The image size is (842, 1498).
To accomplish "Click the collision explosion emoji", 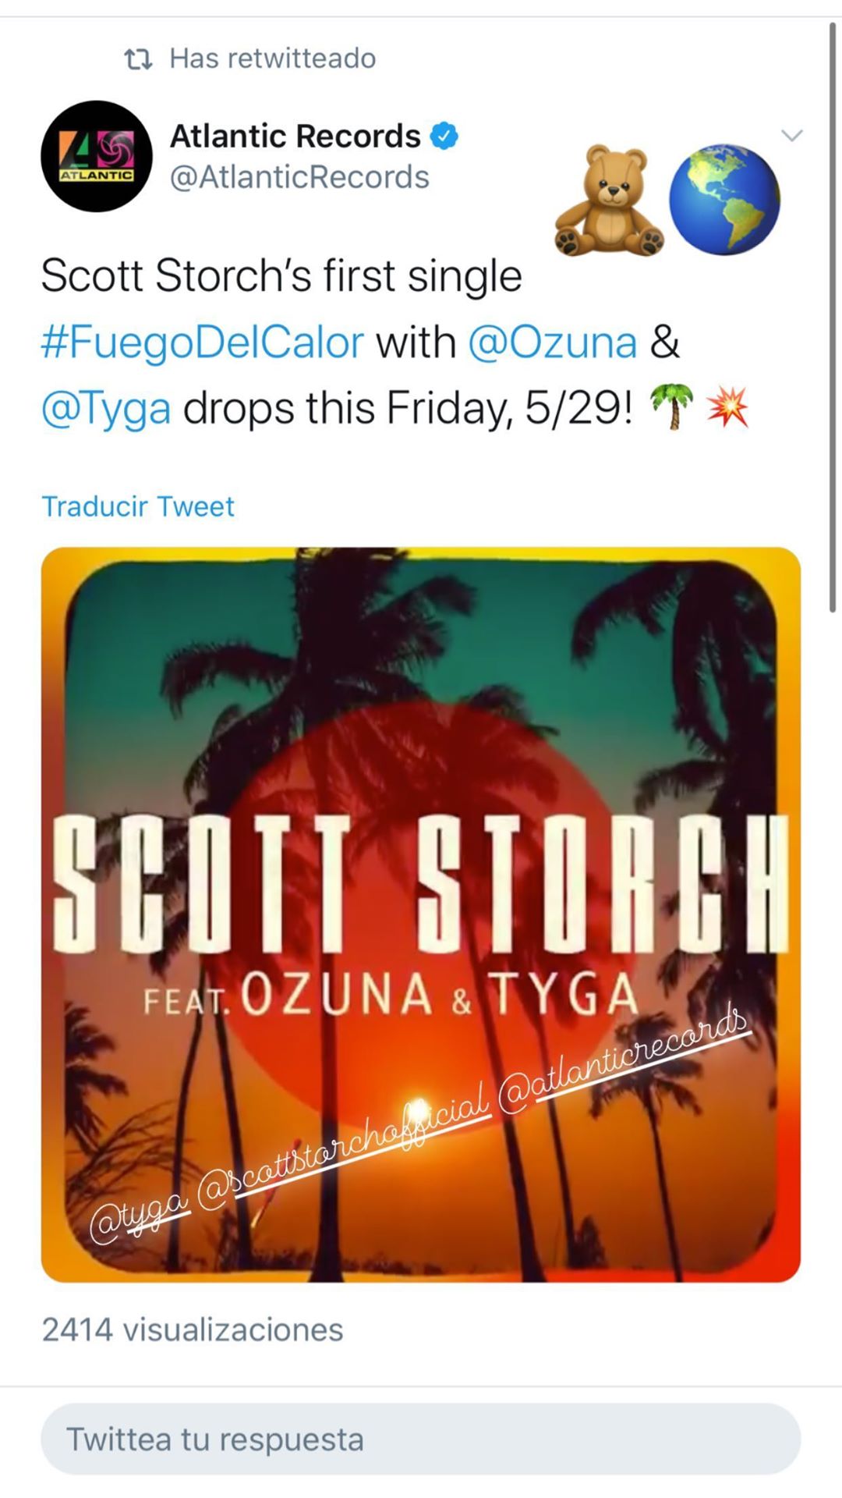I will 727,408.
